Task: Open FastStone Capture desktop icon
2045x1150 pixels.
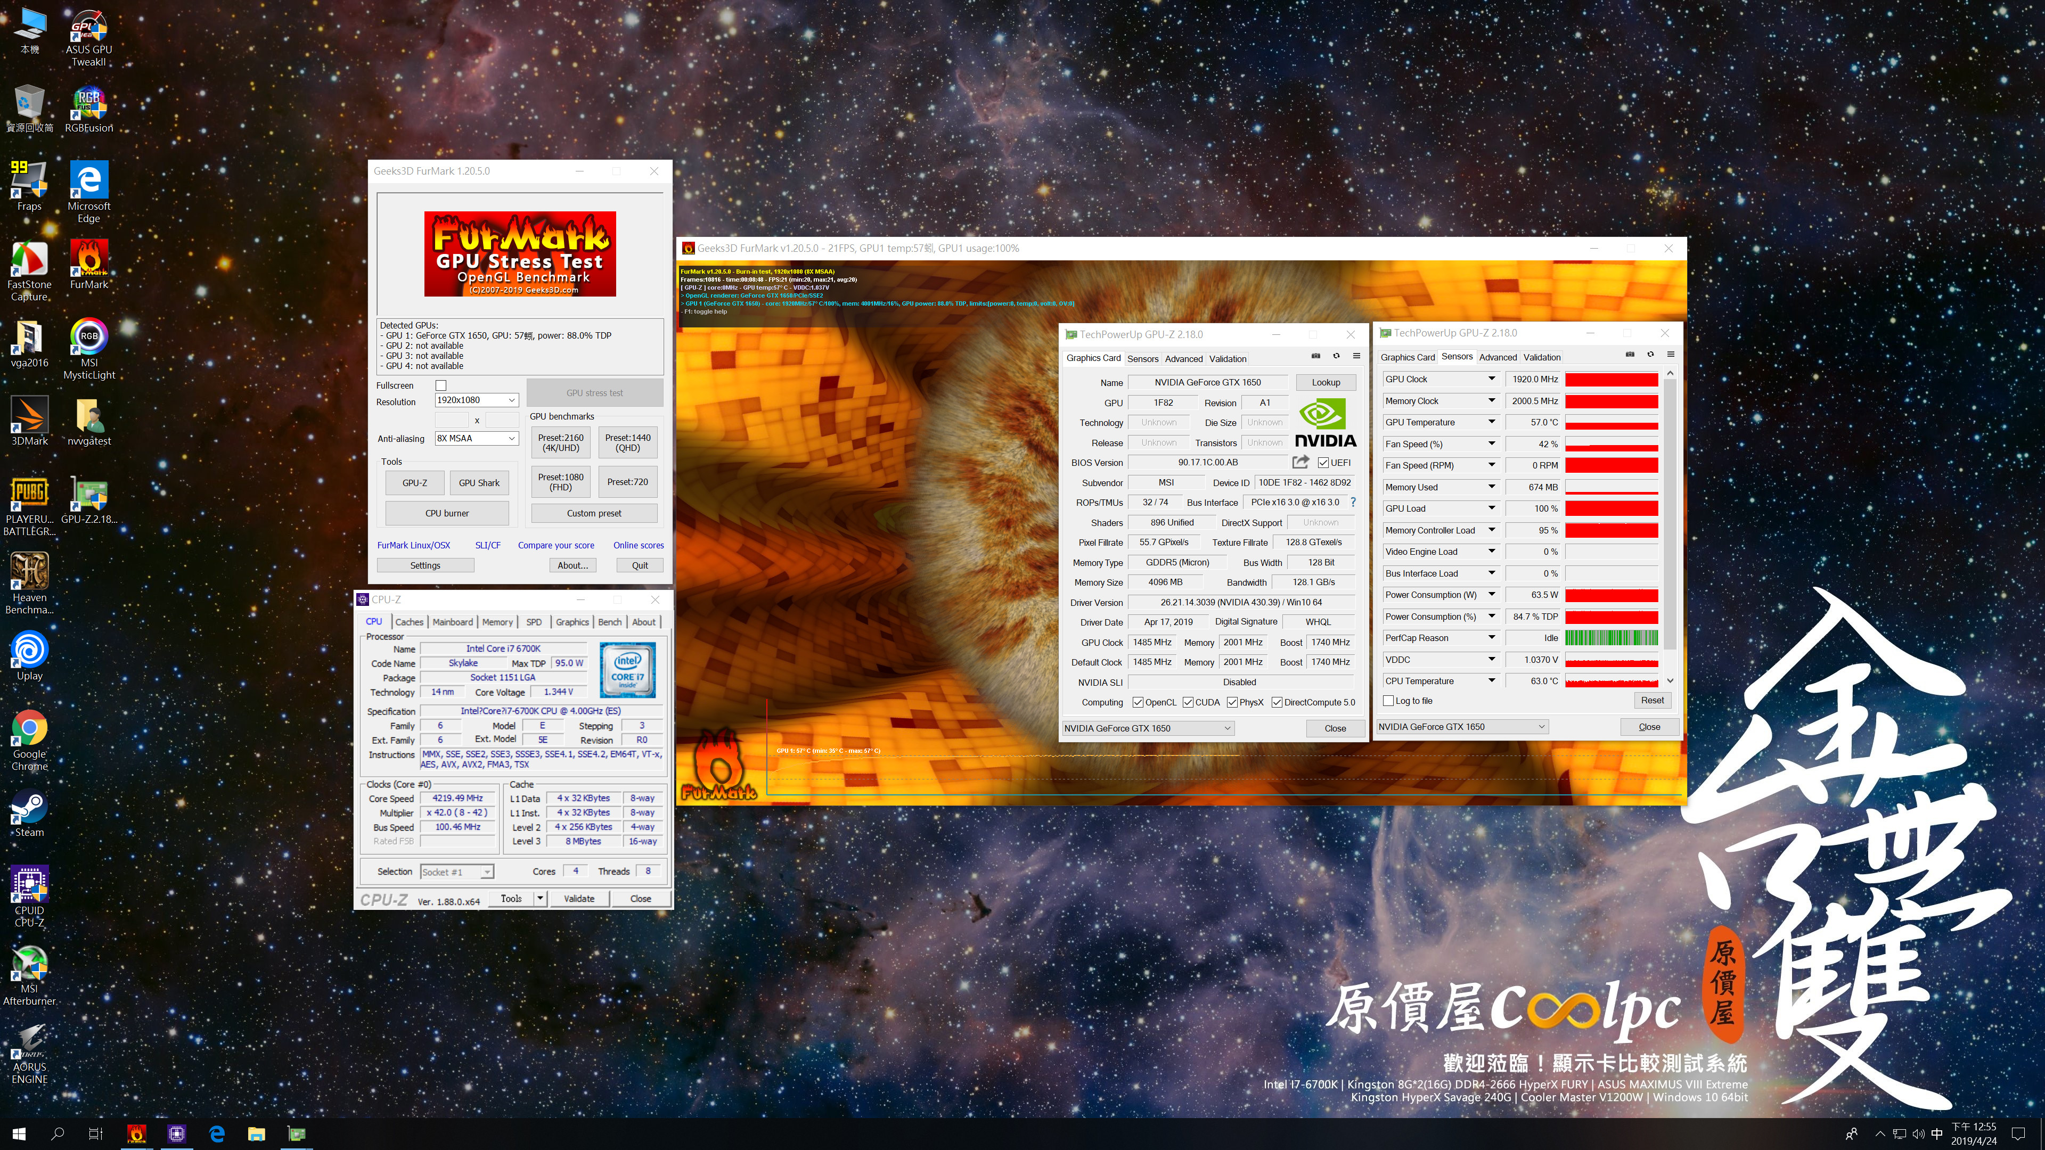Action: click(x=29, y=270)
